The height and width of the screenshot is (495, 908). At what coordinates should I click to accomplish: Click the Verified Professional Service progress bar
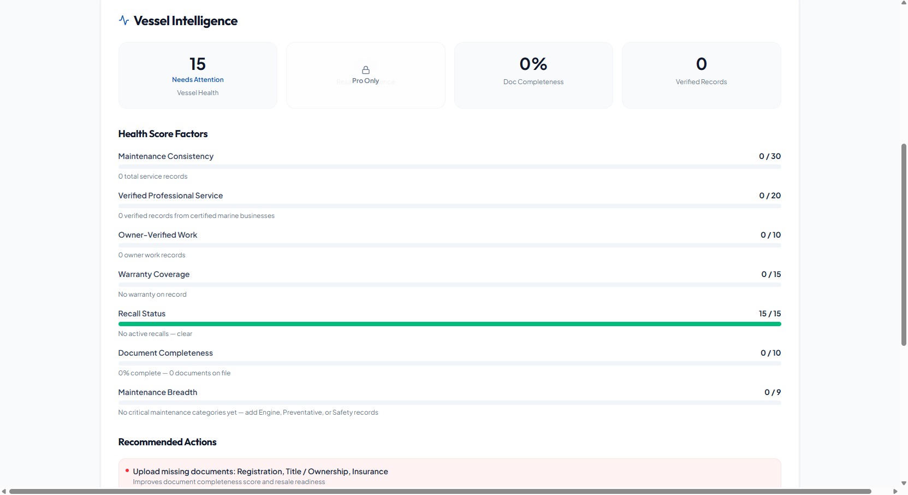tap(450, 206)
